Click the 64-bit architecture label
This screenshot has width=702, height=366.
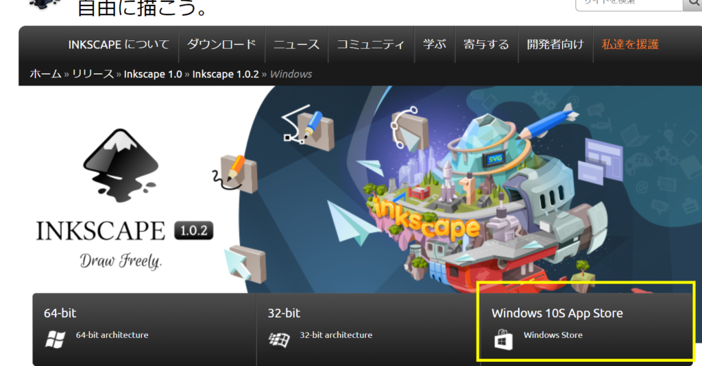[112, 335]
